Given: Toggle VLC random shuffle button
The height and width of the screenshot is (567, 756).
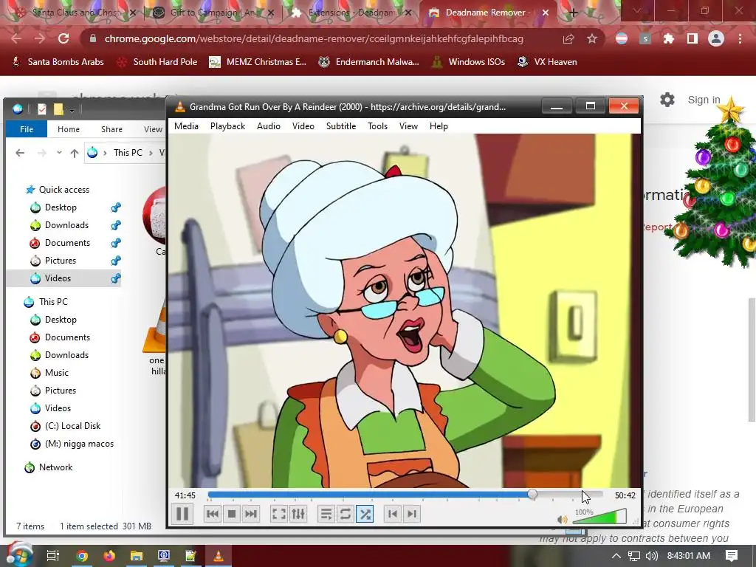Looking at the screenshot, I should [x=365, y=514].
